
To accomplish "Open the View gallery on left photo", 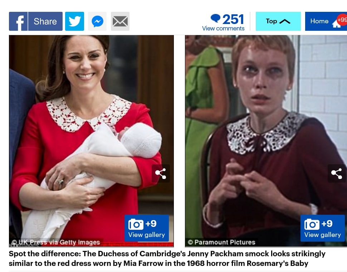I will [147, 228].
